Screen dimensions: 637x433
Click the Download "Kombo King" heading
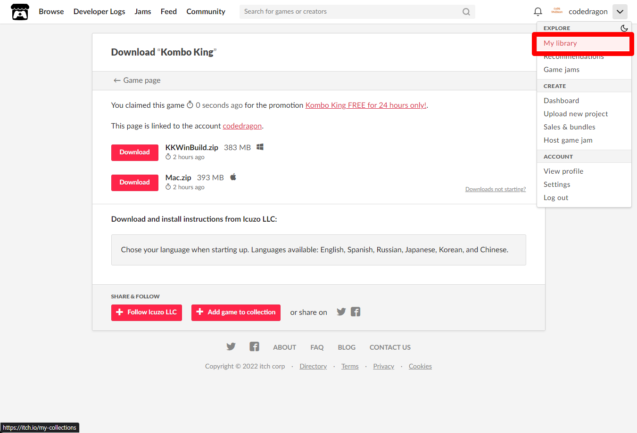tap(164, 52)
